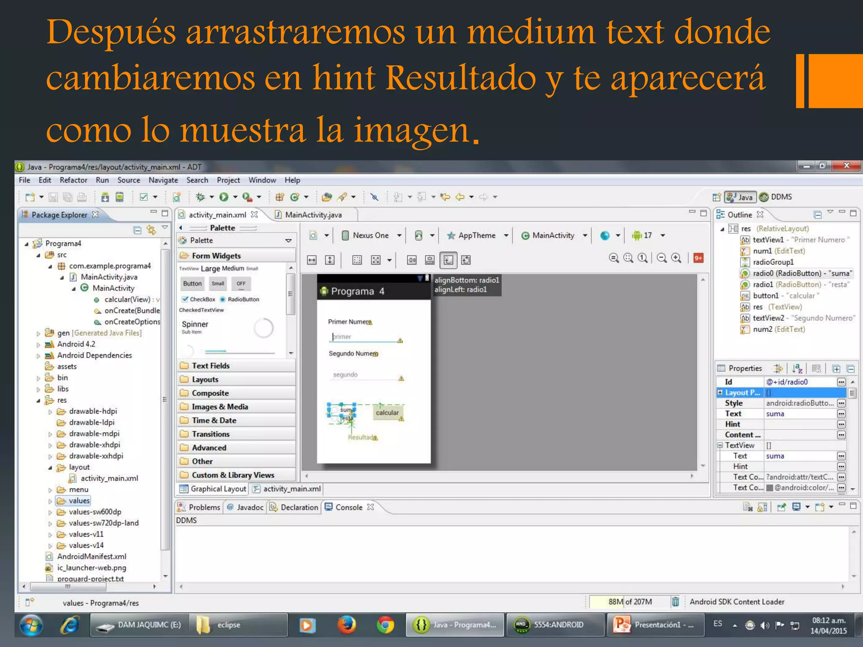Zoom in the layout canvas
Viewport: 863px width, 647px height.
(x=676, y=258)
